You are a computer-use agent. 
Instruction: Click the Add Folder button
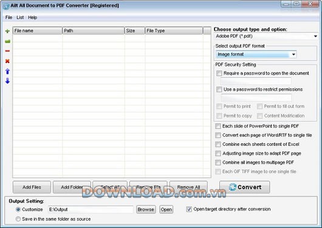click(x=72, y=187)
